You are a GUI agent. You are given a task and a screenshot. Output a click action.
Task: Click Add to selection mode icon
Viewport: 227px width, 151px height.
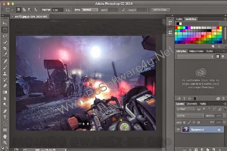[x=24, y=10]
